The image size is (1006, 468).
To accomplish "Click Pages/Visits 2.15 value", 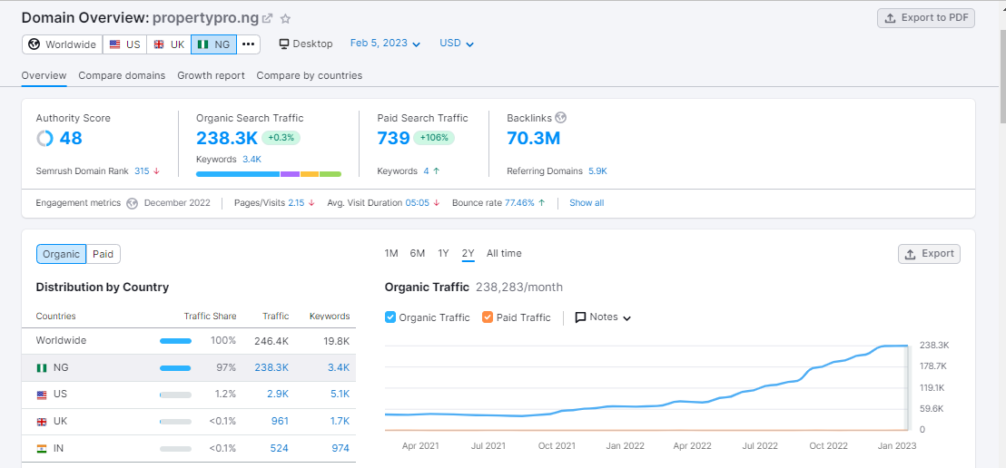I will point(296,202).
